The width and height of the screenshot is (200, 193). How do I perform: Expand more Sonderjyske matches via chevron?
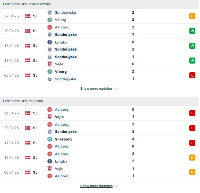click(x=116, y=89)
